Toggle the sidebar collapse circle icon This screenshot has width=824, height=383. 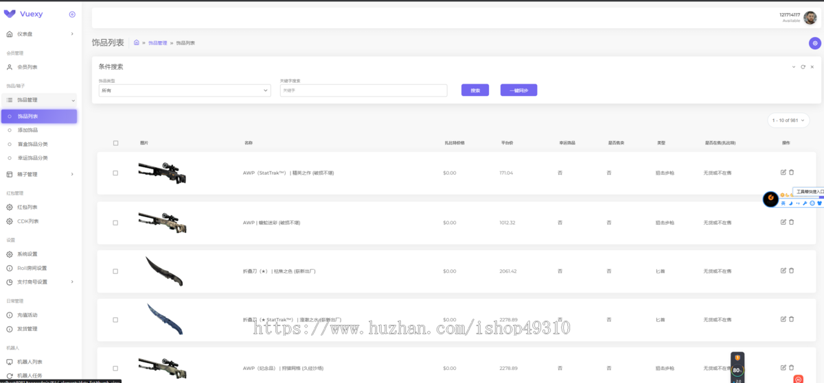click(72, 14)
